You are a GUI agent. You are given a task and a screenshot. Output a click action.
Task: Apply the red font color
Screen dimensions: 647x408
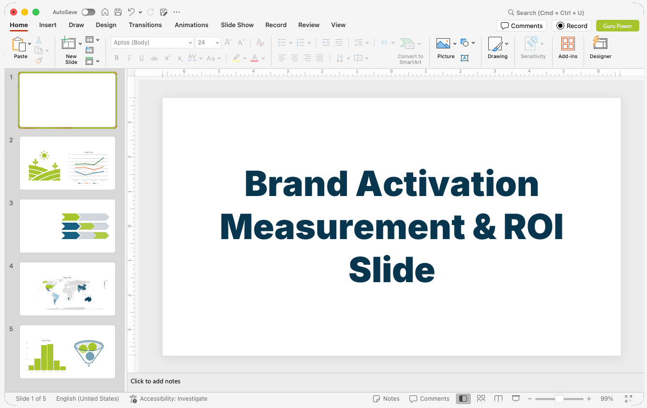(x=255, y=58)
